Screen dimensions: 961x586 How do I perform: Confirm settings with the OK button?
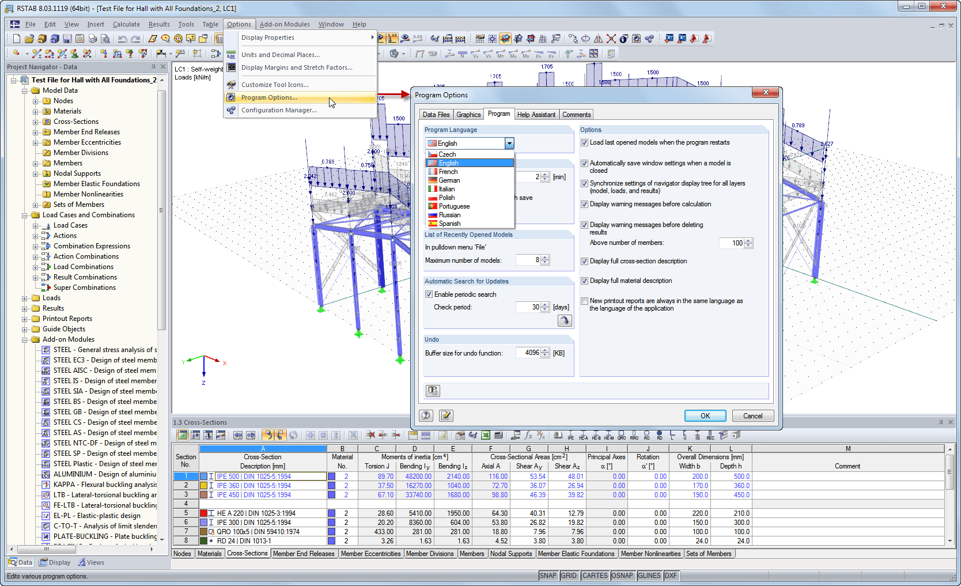705,415
